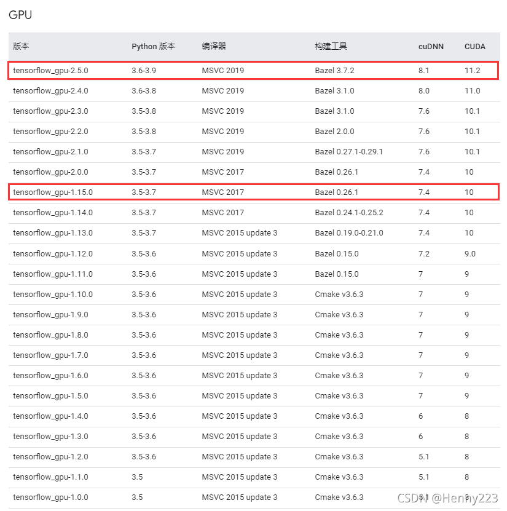Click CUDA 9 in 1.8.0 row
This screenshot has height=511, width=507.
click(x=466, y=335)
